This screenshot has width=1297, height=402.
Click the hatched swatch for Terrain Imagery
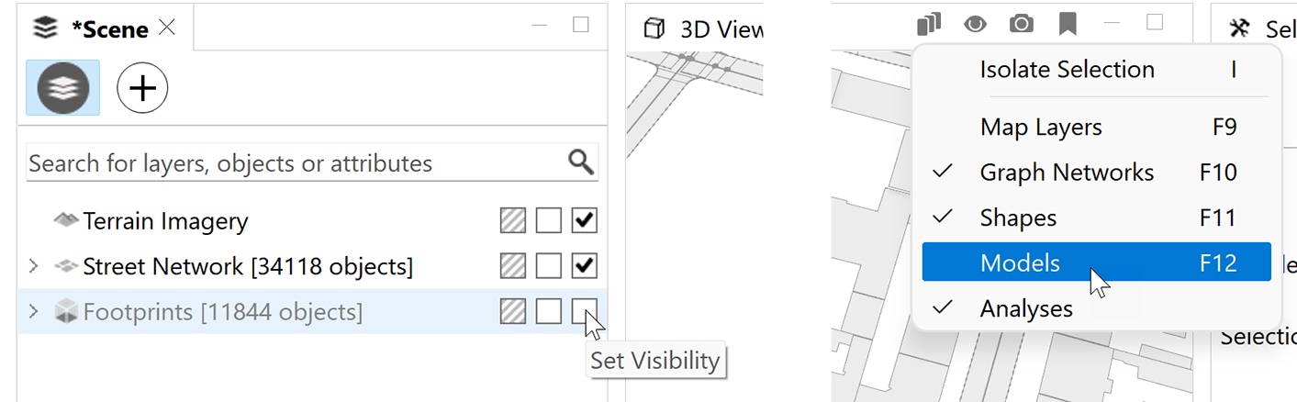(x=512, y=220)
